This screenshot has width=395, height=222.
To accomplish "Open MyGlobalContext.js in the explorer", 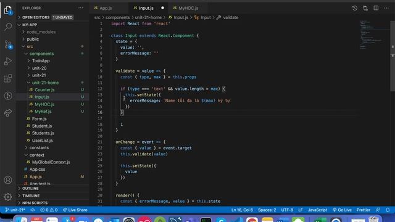I will (x=53, y=162).
